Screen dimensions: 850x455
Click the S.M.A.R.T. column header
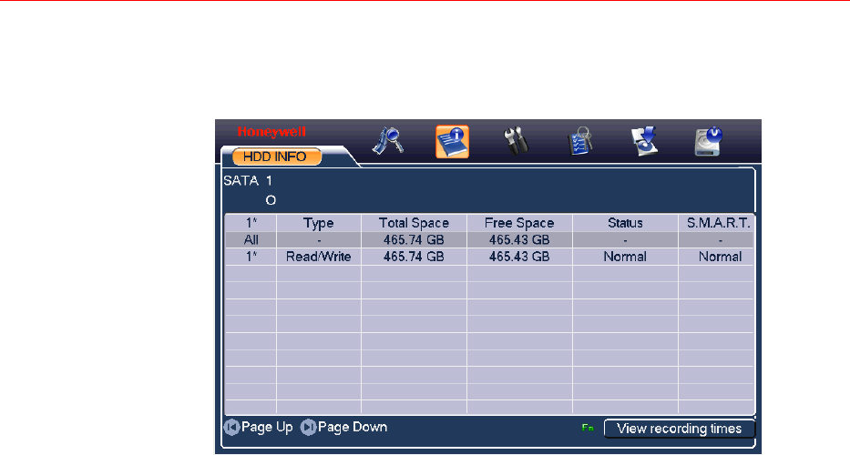718,223
